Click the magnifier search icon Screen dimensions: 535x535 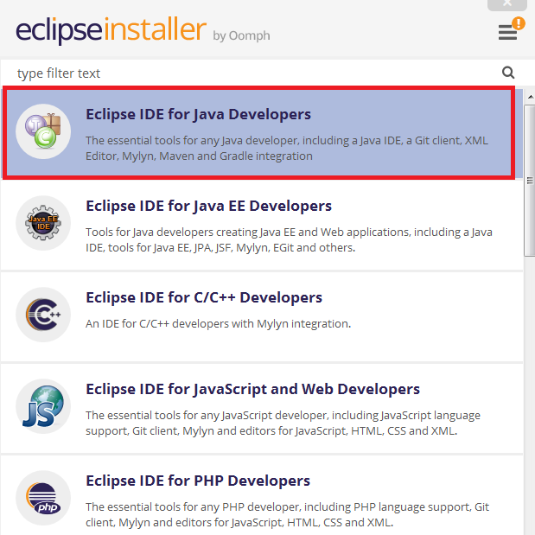[x=508, y=73]
